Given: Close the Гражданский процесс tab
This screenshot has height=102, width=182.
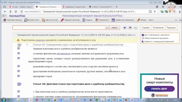Looking at the screenshot, I should (x=59, y=7).
